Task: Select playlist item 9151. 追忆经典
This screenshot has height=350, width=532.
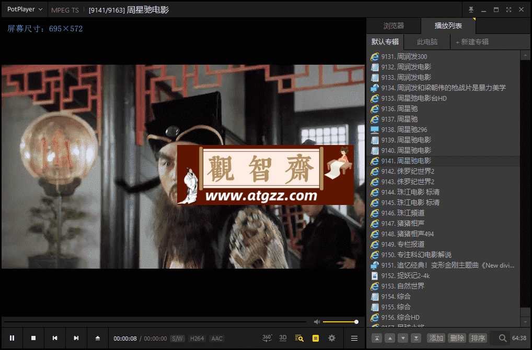Action: 443,265
